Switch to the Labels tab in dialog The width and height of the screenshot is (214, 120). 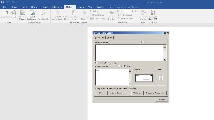110,37
